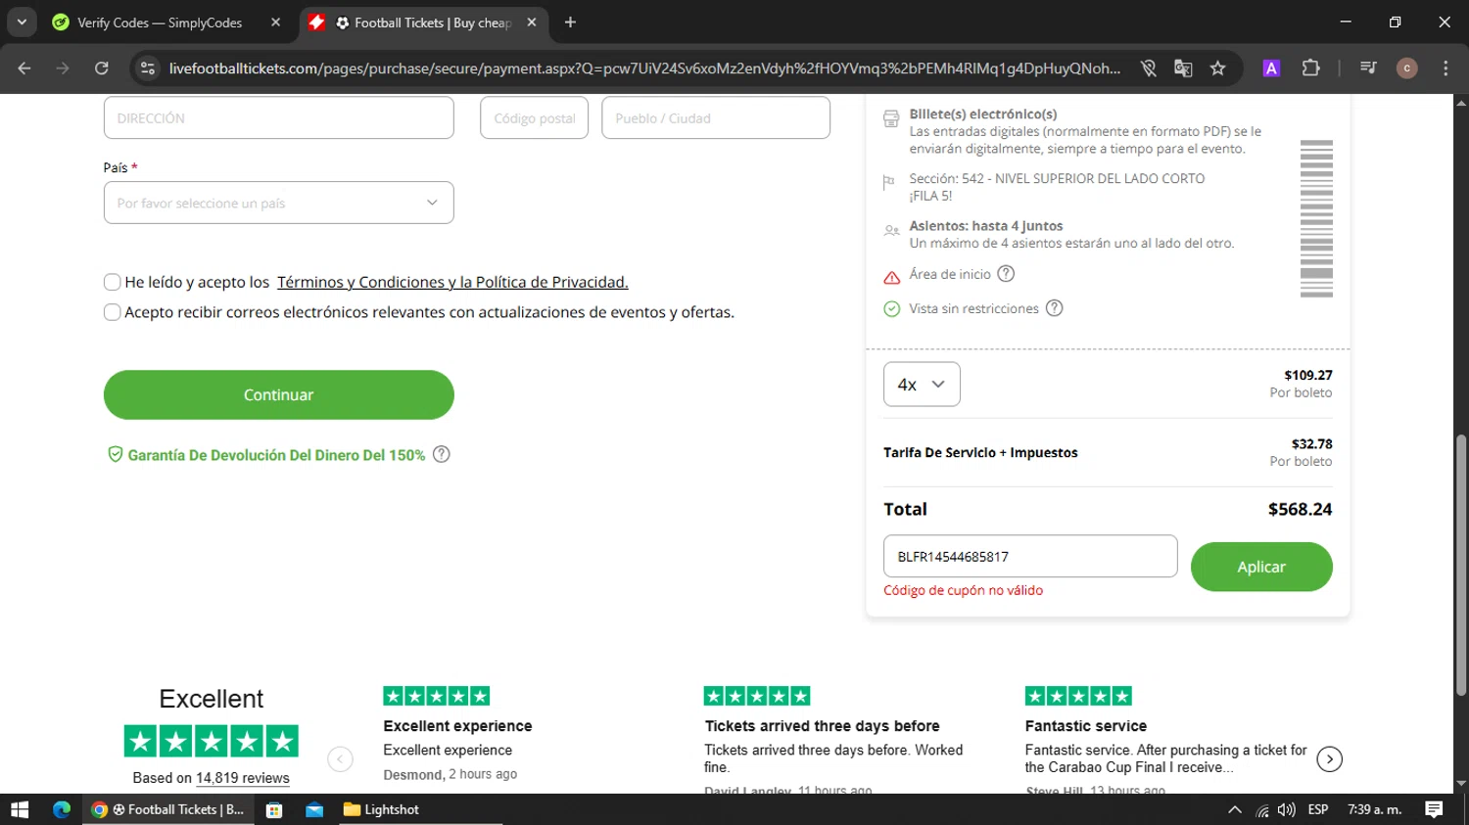Image resolution: width=1469 pixels, height=825 pixels.
Task: Click the volume speaker tray icon
Action: [x=1286, y=809]
